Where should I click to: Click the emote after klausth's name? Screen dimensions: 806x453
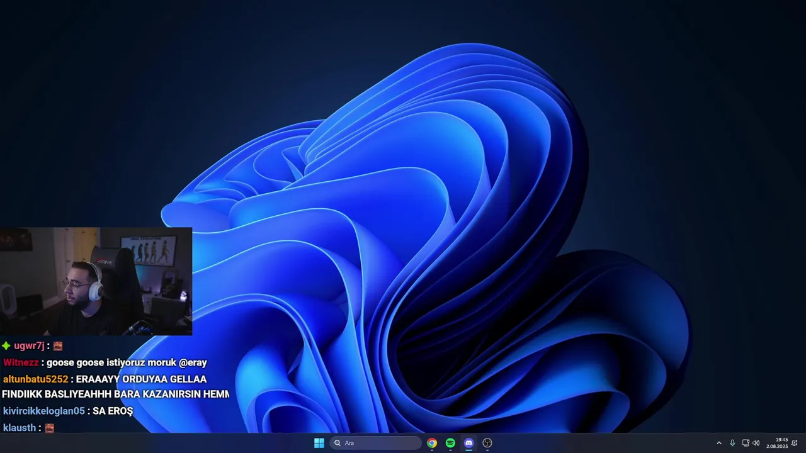tap(50, 428)
